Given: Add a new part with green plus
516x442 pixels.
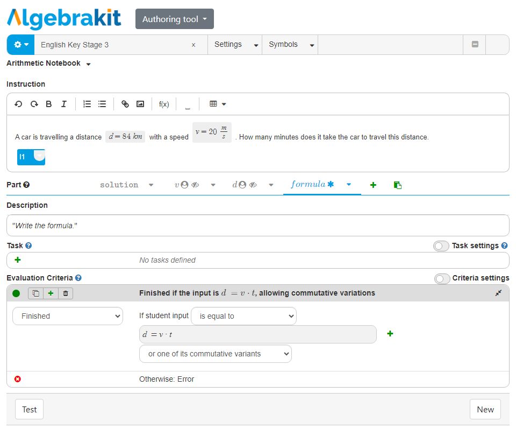Looking at the screenshot, I should pyautogui.click(x=373, y=185).
